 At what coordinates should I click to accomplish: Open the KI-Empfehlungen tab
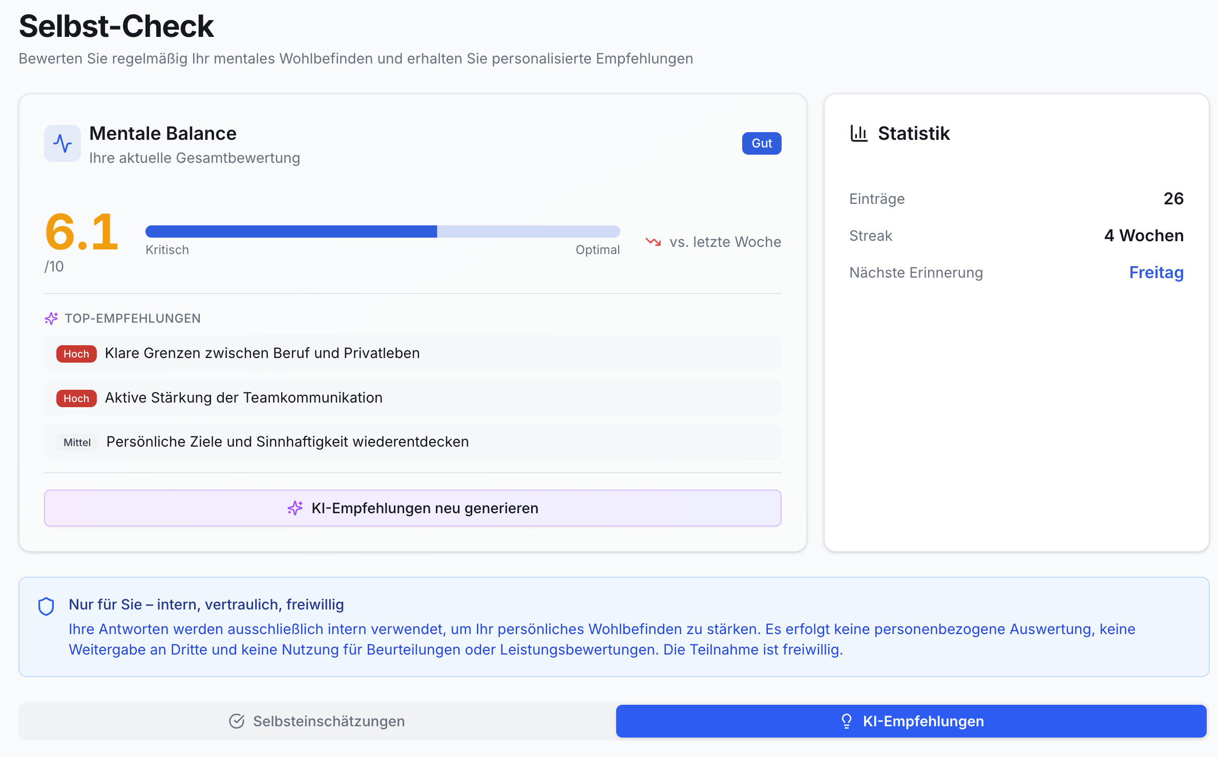(911, 721)
